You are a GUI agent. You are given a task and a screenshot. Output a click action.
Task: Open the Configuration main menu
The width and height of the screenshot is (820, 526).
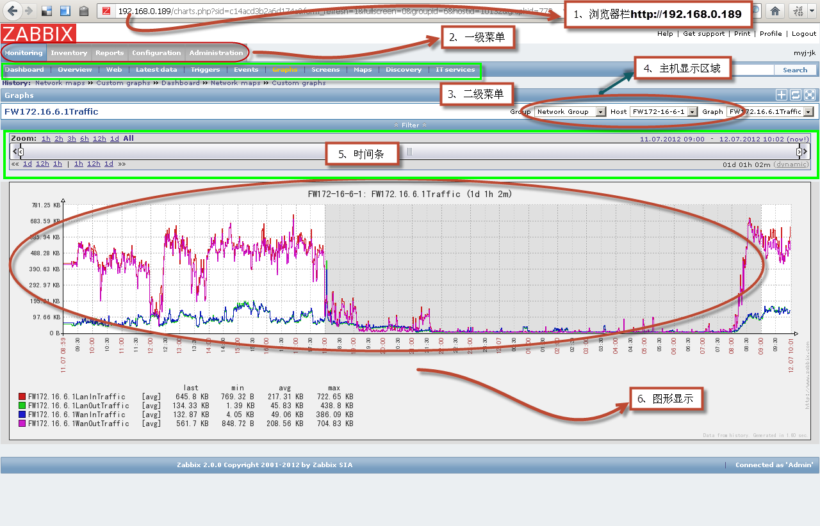tap(156, 53)
